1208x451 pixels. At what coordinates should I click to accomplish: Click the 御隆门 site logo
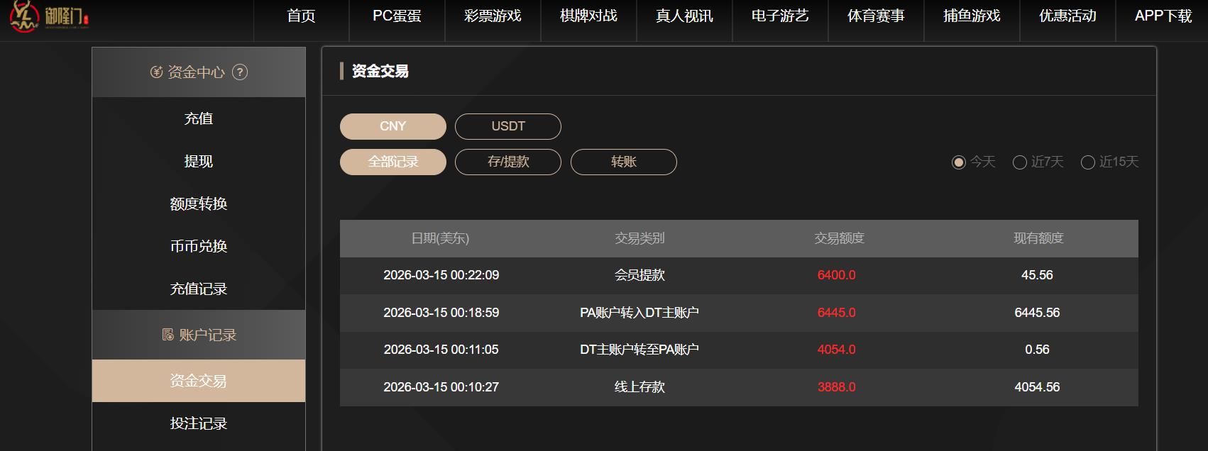tap(48, 16)
